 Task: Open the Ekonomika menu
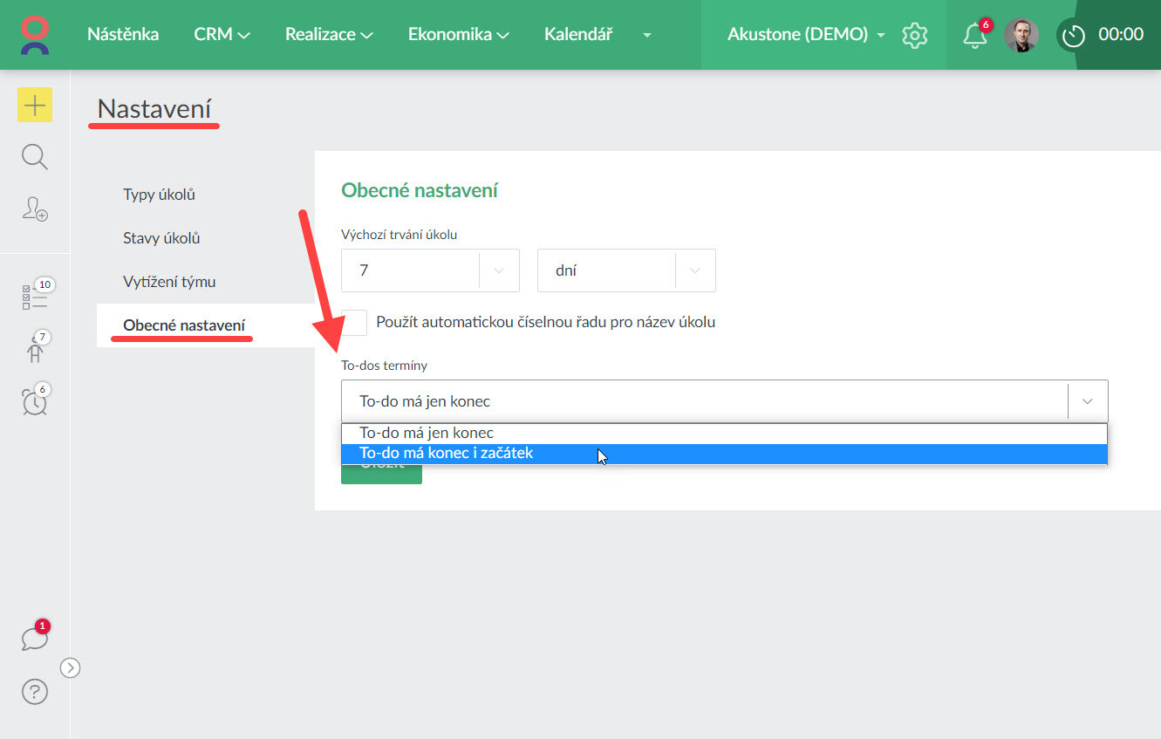click(x=458, y=35)
